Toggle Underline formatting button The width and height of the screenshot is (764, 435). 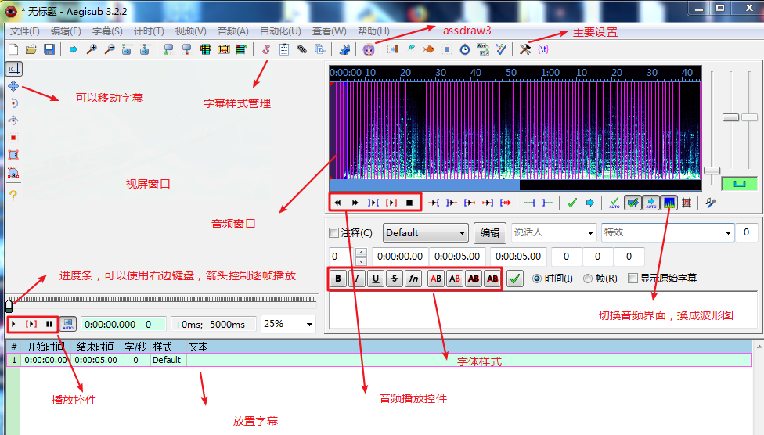tap(375, 279)
